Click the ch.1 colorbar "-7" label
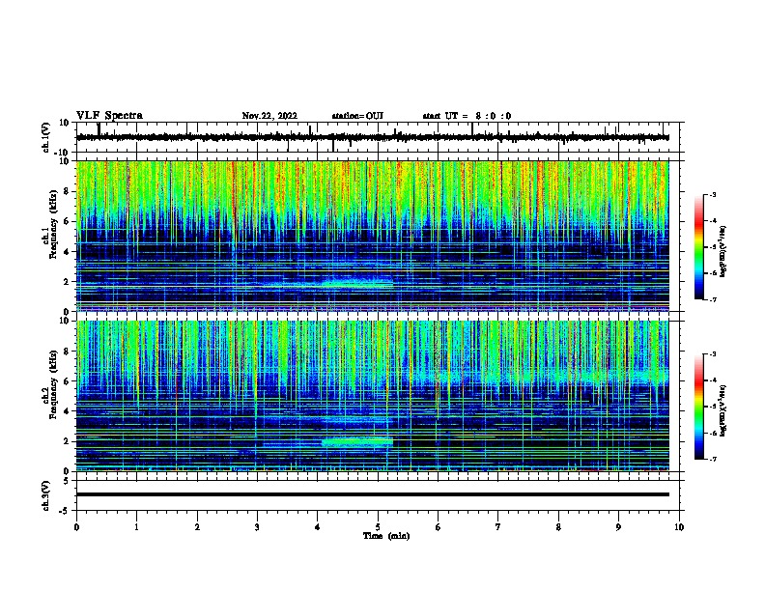 pyautogui.click(x=712, y=299)
